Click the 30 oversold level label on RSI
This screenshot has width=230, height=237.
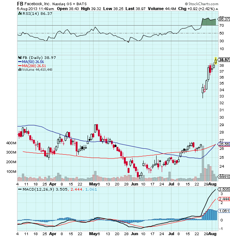[222, 41]
